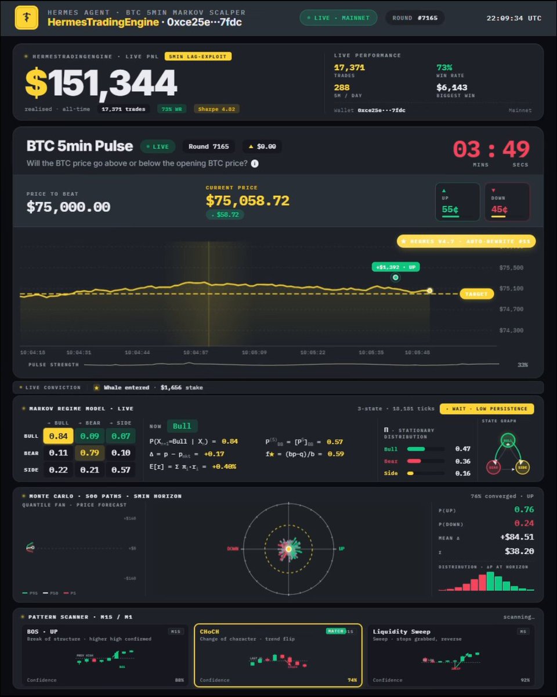Click the Bull→Bear 0.09 matrix cell
This screenshot has width=557, height=697.
(x=89, y=436)
